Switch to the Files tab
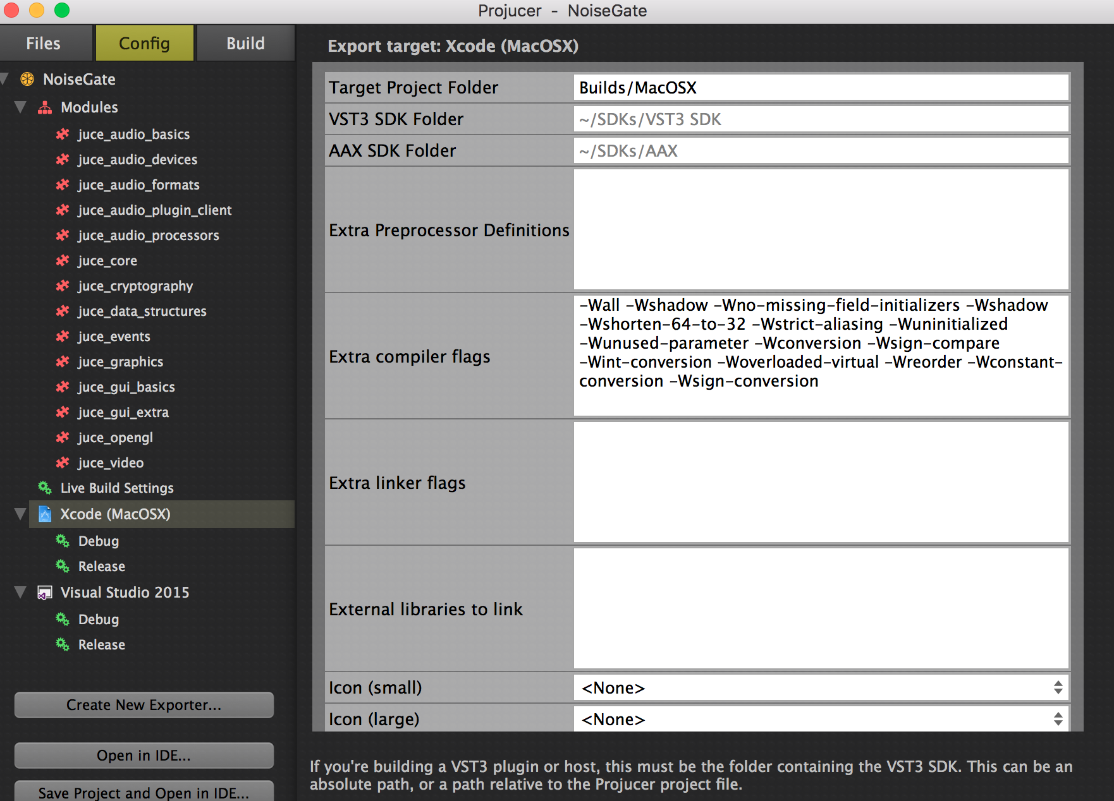This screenshot has height=801, width=1114. click(x=46, y=43)
